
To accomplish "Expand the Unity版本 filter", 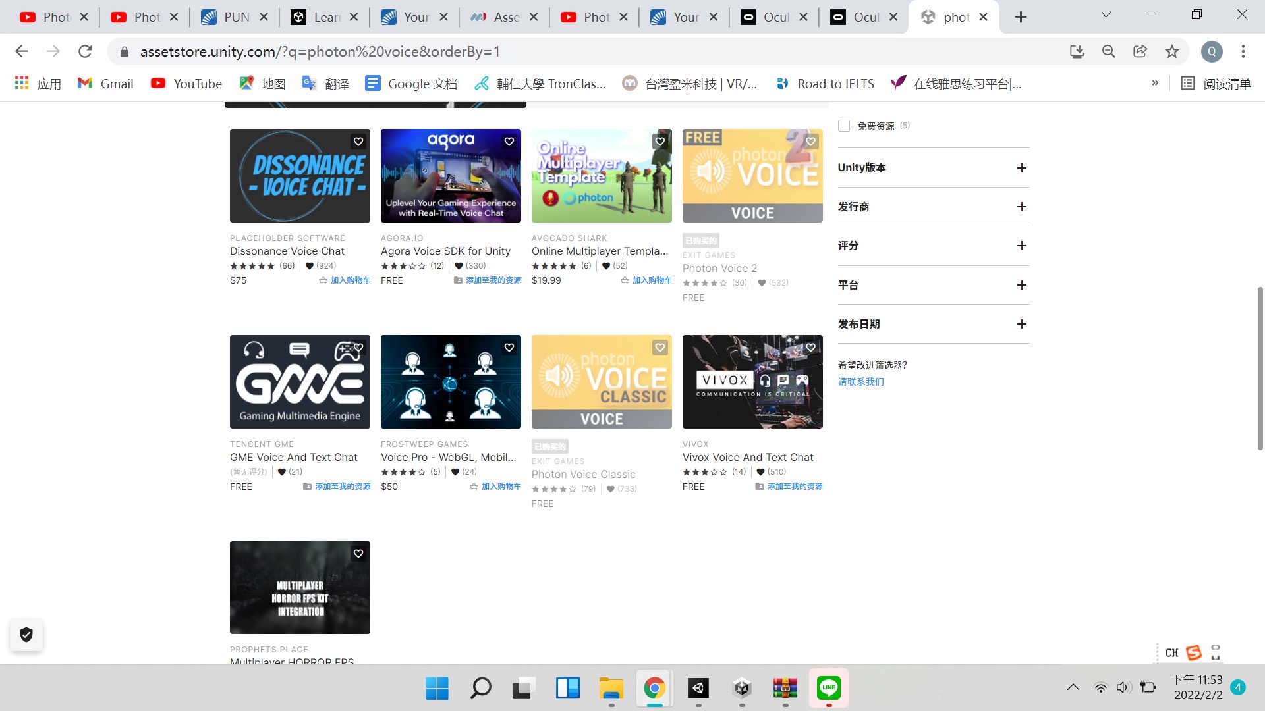I will 1022,168.
